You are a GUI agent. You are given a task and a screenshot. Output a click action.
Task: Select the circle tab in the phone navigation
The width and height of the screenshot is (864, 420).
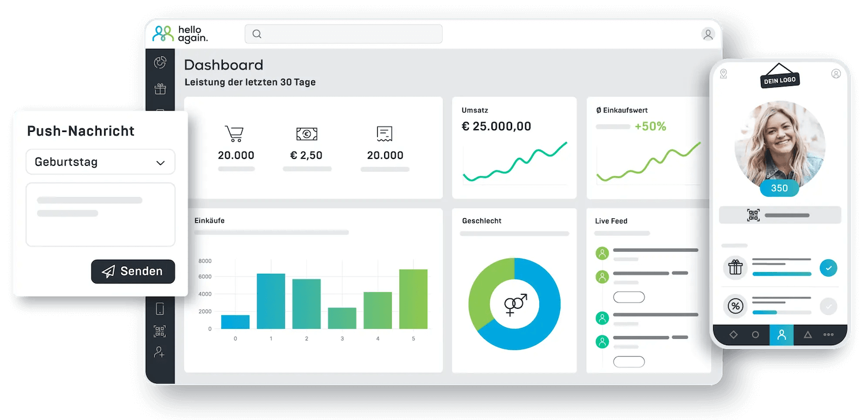(757, 335)
